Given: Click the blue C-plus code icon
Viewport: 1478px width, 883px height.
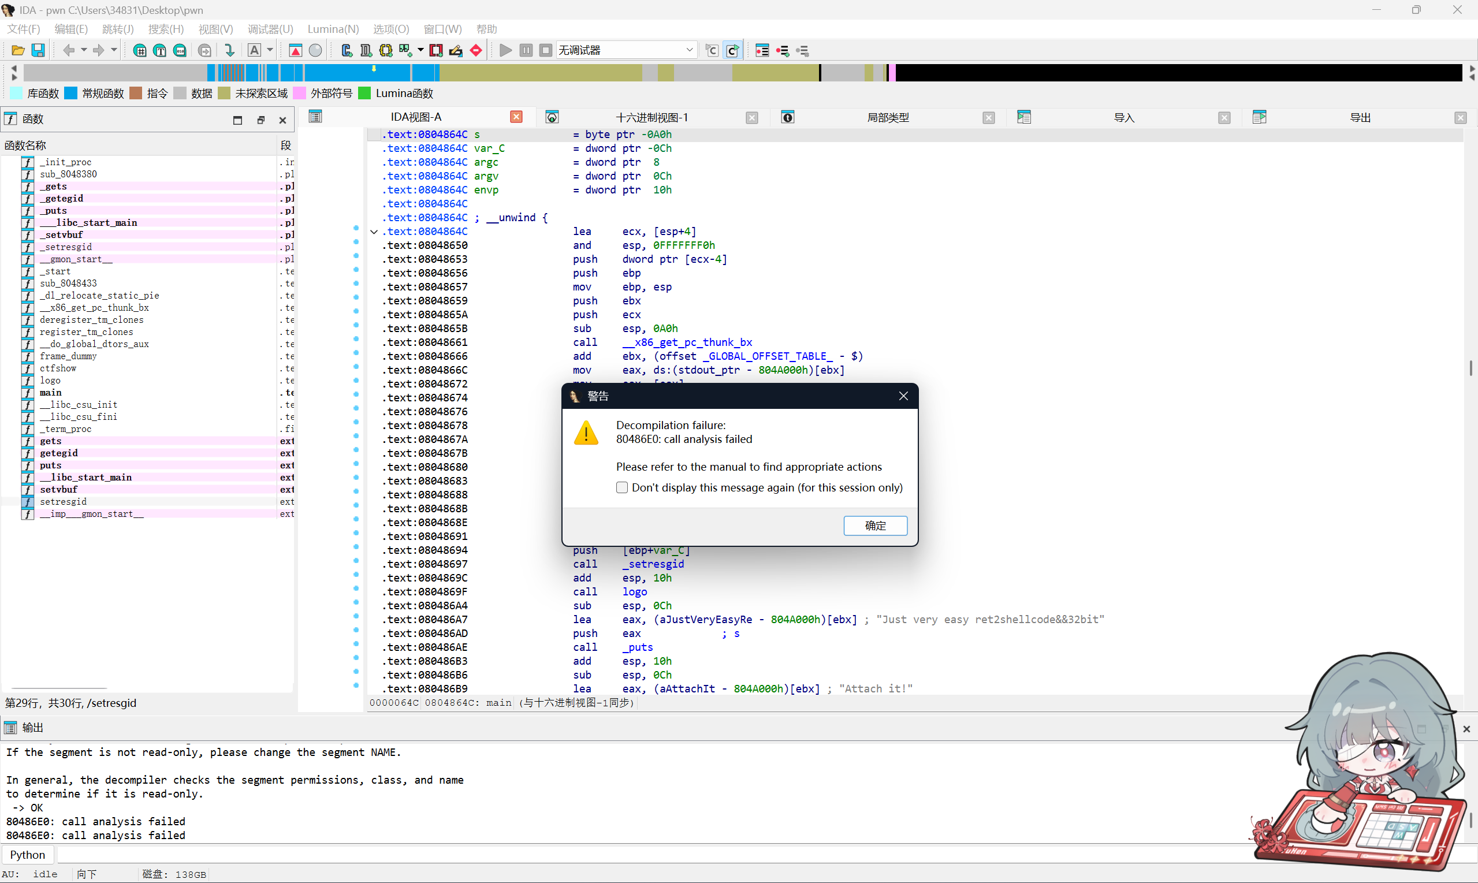Looking at the screenshot, I should point(347,51).
